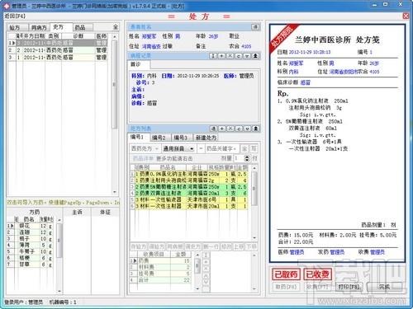The width and height of the screenshot is (413, 309).
Task: Click the 剂量 spinner up arrow
Action: click(x=247, y=157)
